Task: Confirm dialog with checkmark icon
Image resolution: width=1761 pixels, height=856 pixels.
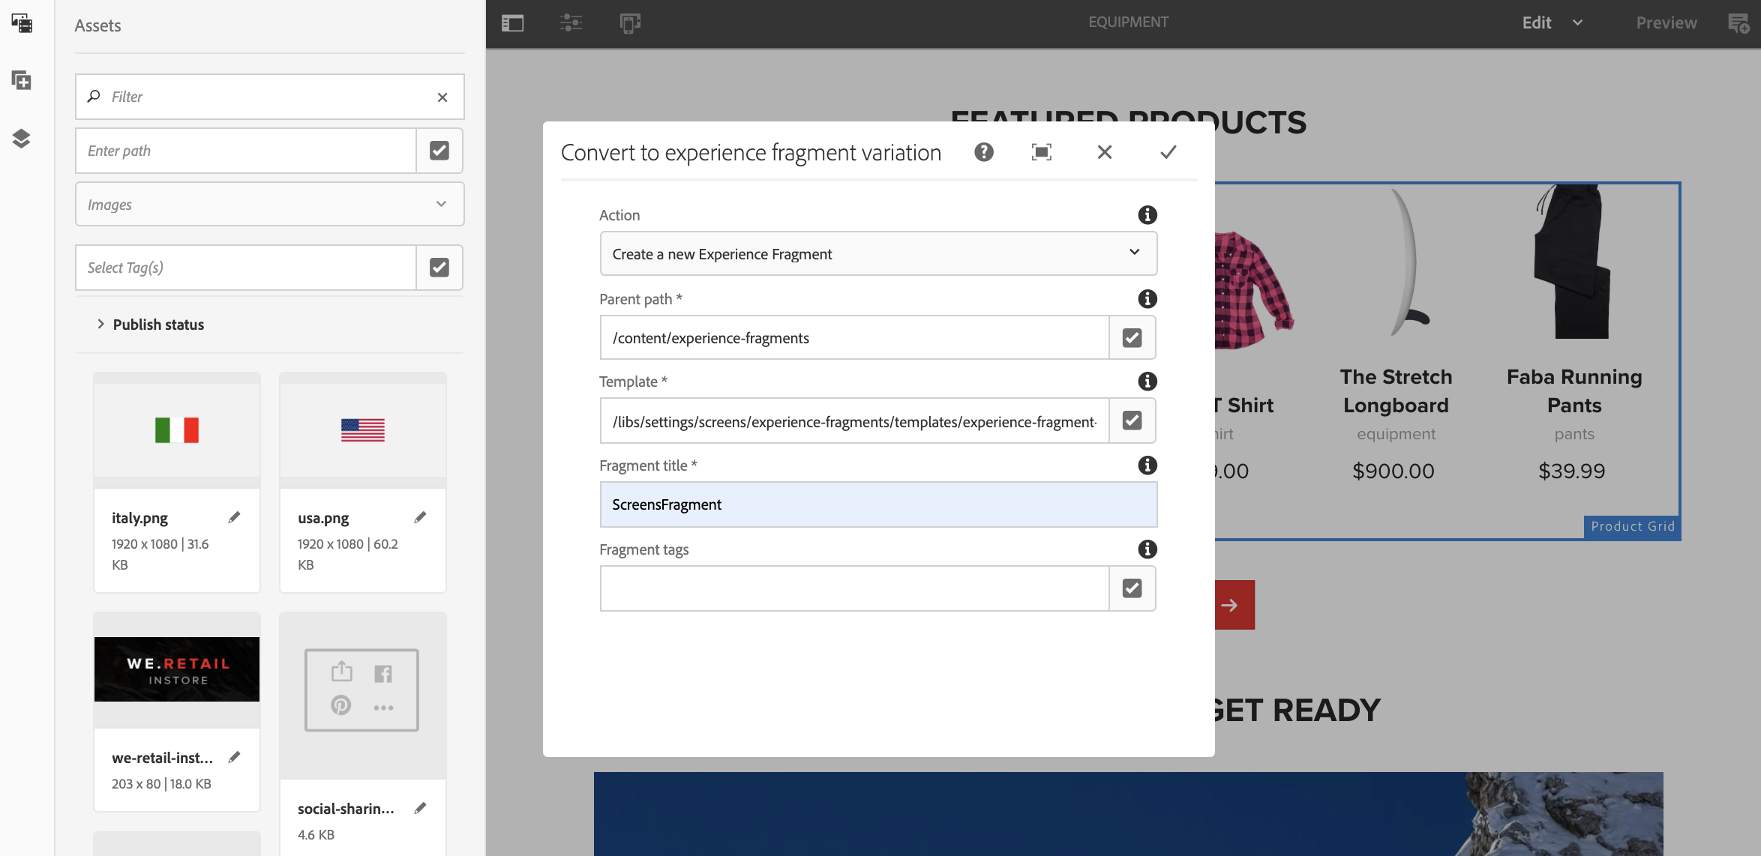Action: [1168, 152]
